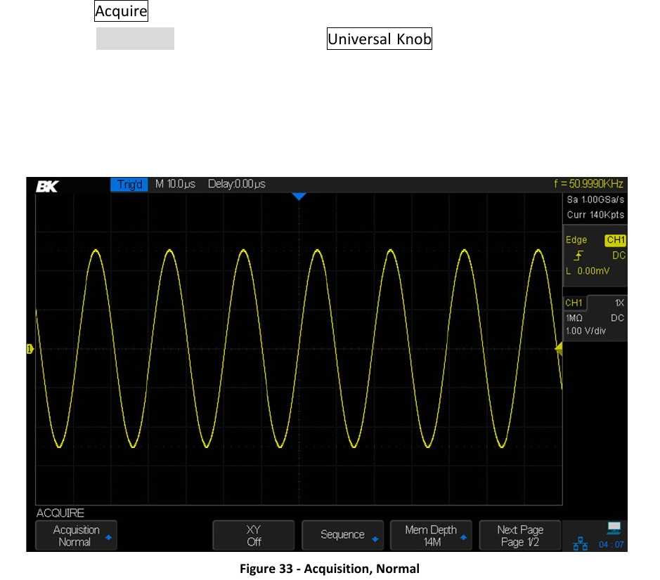
Task: Click the rising edge slope icon
Action: 577,256
